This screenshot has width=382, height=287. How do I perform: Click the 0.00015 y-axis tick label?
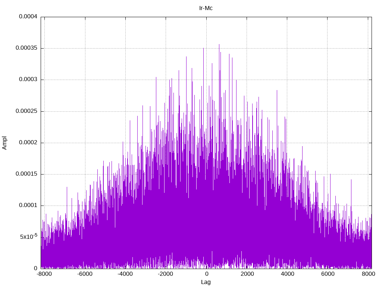[x=26, y=174]
